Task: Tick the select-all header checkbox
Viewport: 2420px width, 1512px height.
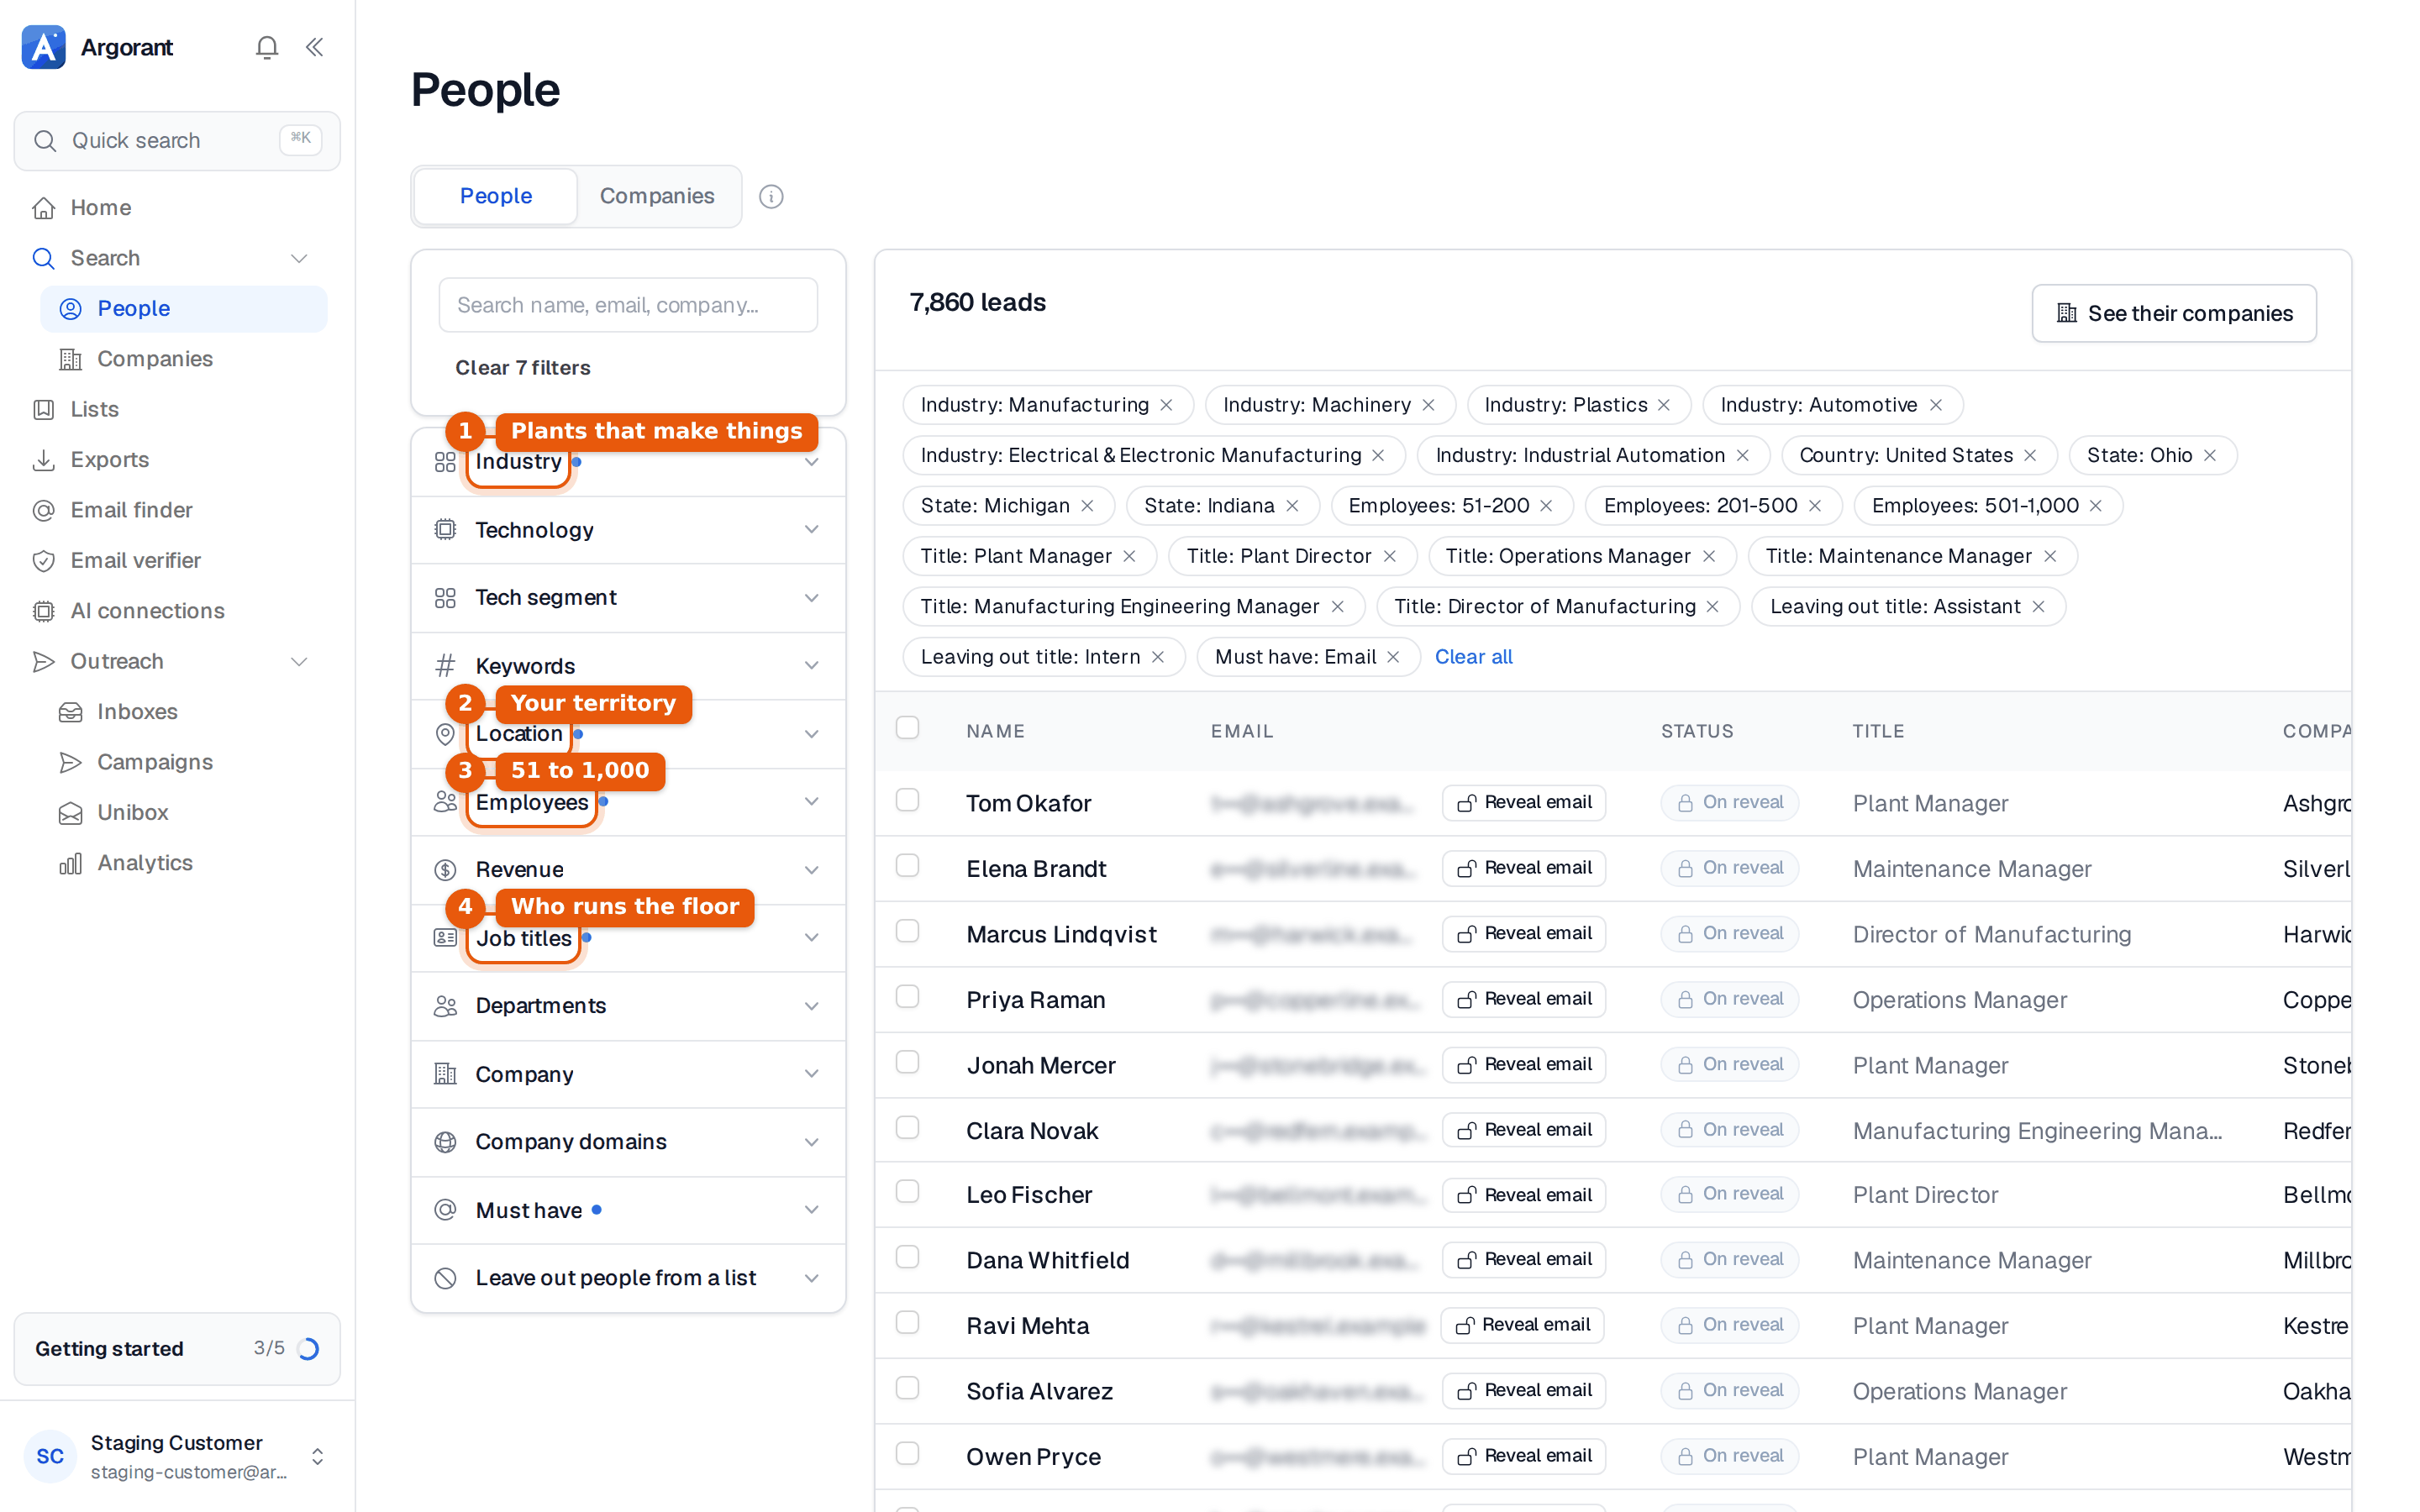Action: click(907, 728)
